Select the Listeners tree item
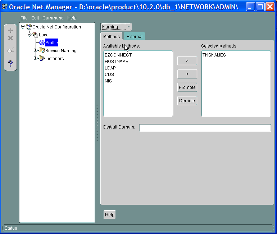This screenshot has width=277, height=234. pos(54,58)
